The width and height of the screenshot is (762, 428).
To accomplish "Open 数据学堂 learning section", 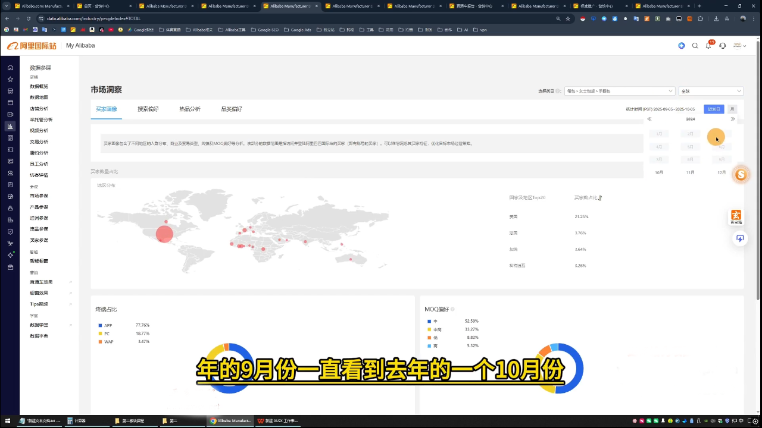I will [39, 325].
